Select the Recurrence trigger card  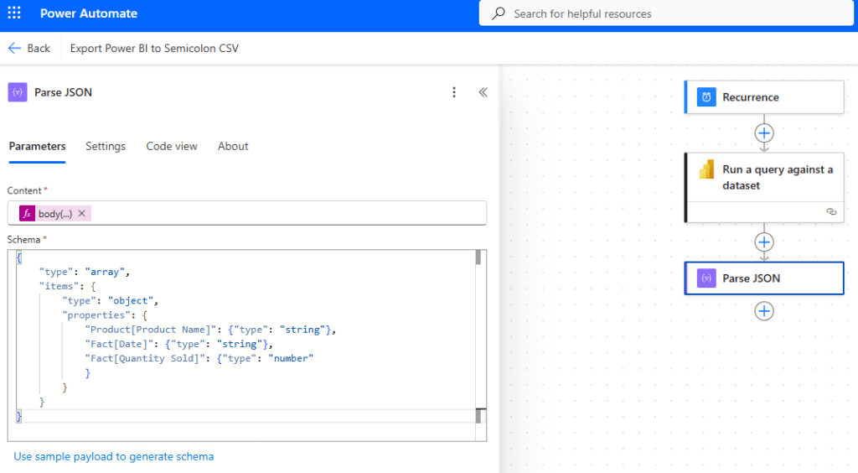(764, 97)
